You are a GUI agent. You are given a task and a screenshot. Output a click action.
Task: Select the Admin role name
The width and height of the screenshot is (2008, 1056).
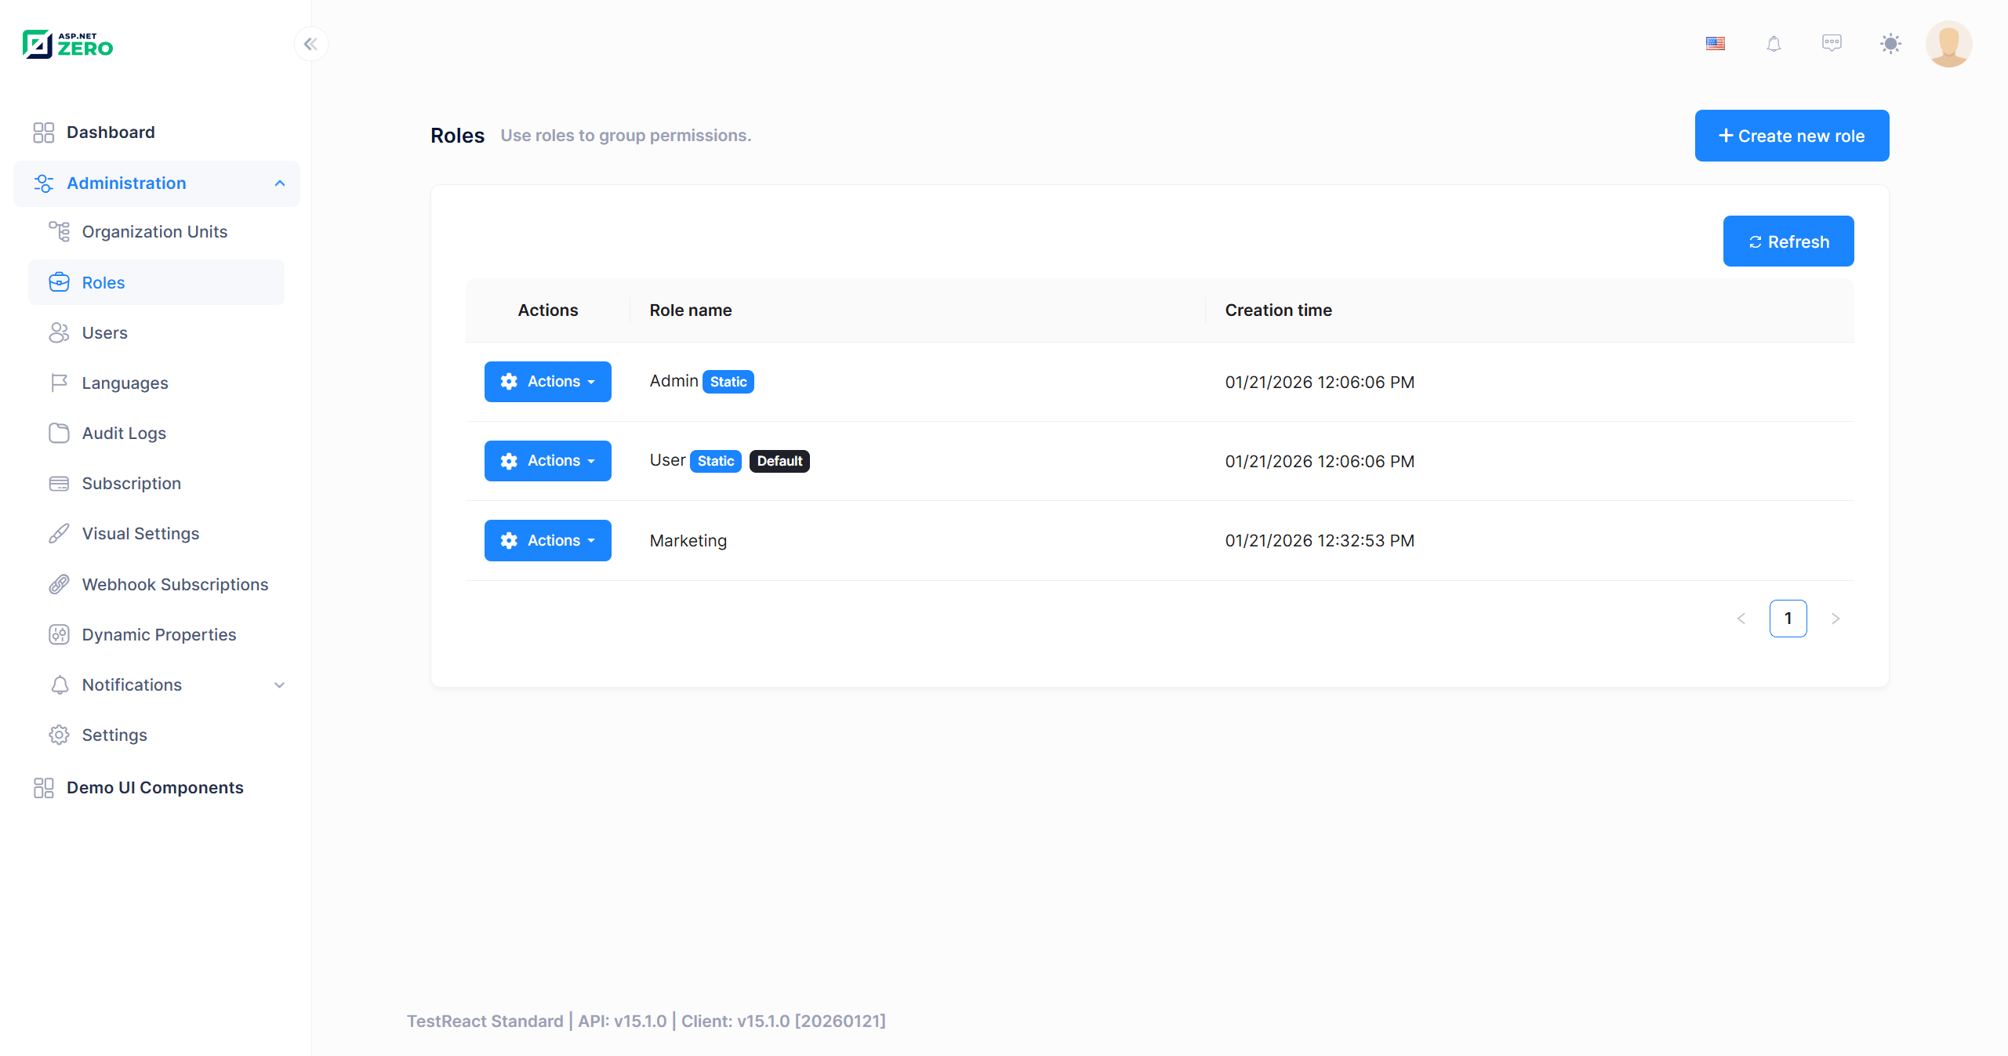pyautogui.click(x=674, y=381)
